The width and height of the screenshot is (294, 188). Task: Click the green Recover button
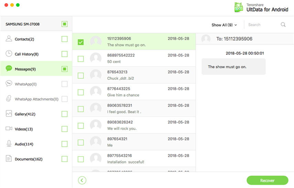click(x=268, y=180)
